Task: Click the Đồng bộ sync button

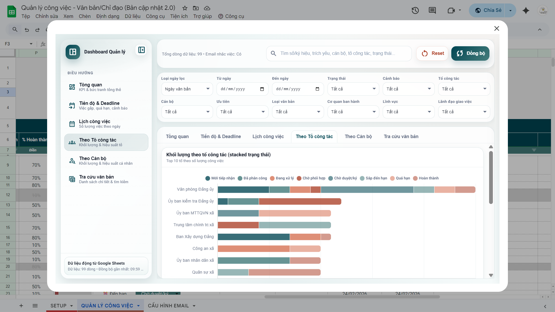Action: pyautogui.click(x=470, y=53)
